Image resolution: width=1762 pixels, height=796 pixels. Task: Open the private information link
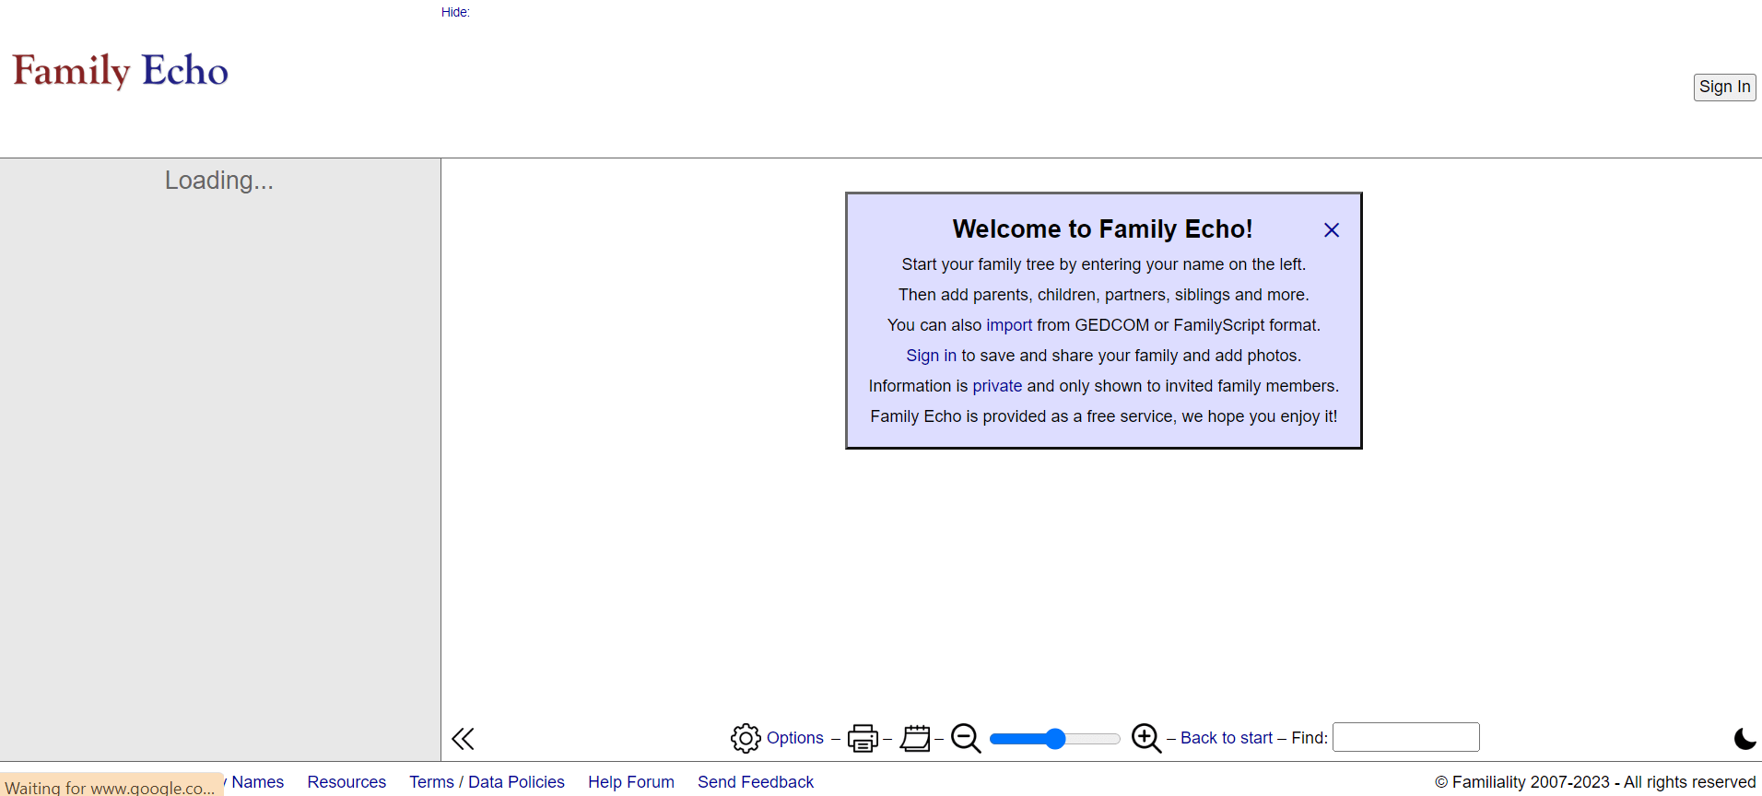pos(997,386)
